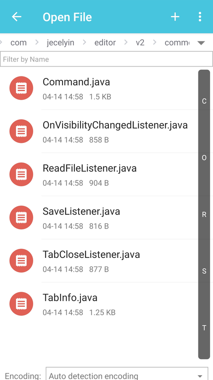Jump to letter R in fast scroller

[x=204, y=215]
